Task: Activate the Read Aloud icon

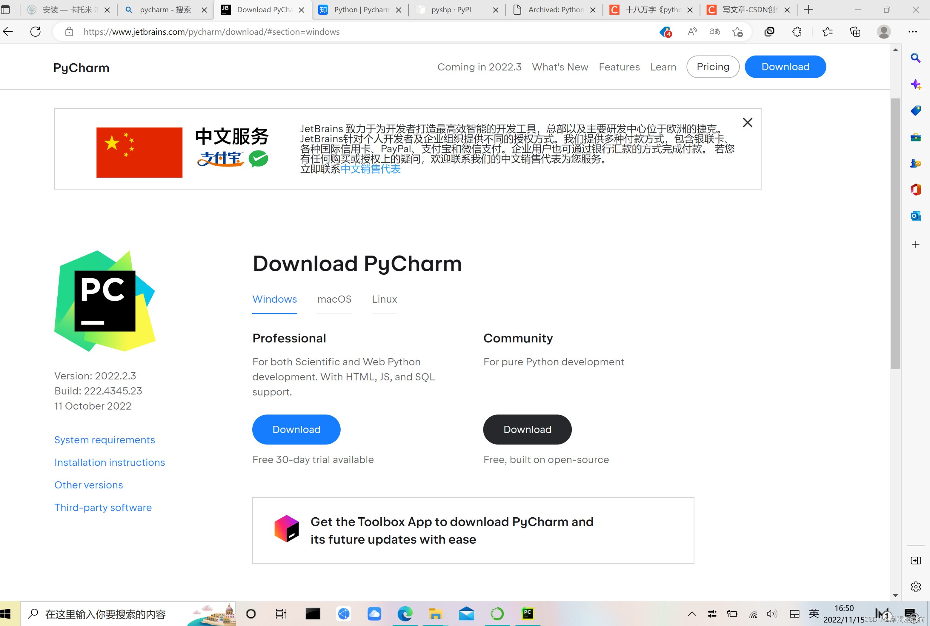Action: pos(692,32)
